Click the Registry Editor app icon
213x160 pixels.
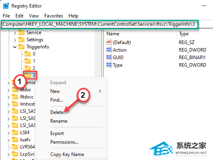pyautogui.click(x=6, y=6)
